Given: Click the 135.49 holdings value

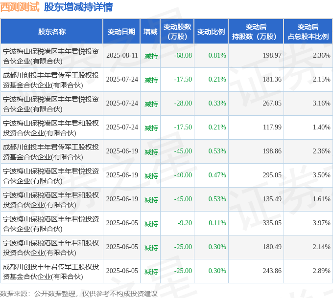Looking at the screenshot, I should (x=272, y=199).
